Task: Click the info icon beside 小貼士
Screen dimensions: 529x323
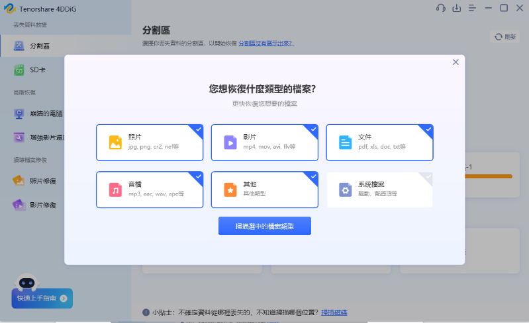Action: point(146,312)
